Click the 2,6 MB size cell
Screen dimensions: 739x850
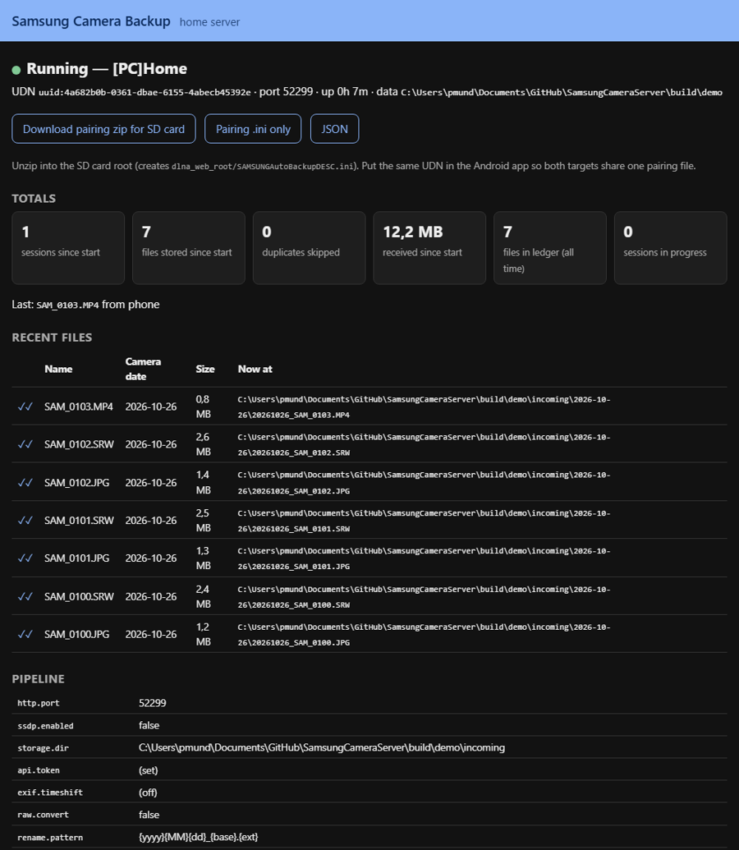pos(204,444)
